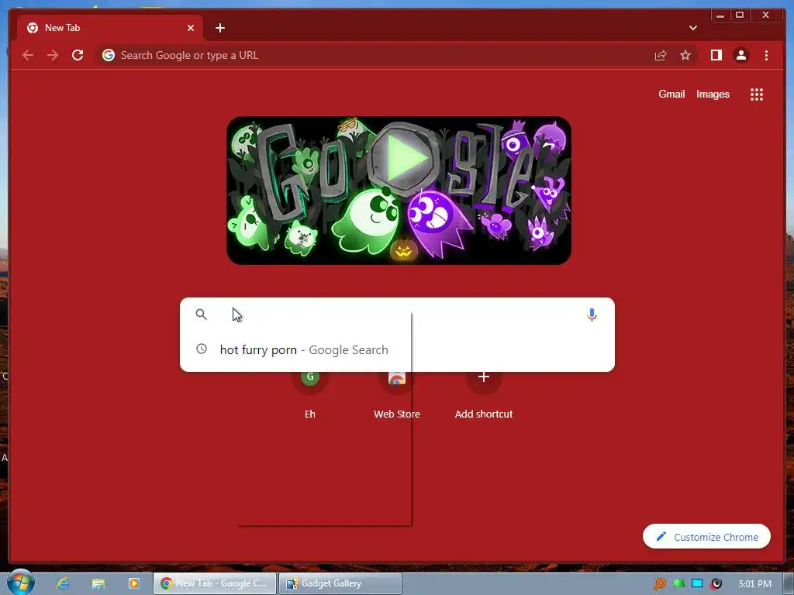Start voice search with microphone icon

click(x=592, y=315)
